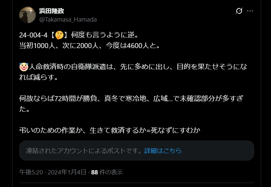
Task: Open the display name 浜田隆政
Action: pyautogui.click(x=51, y=11)
